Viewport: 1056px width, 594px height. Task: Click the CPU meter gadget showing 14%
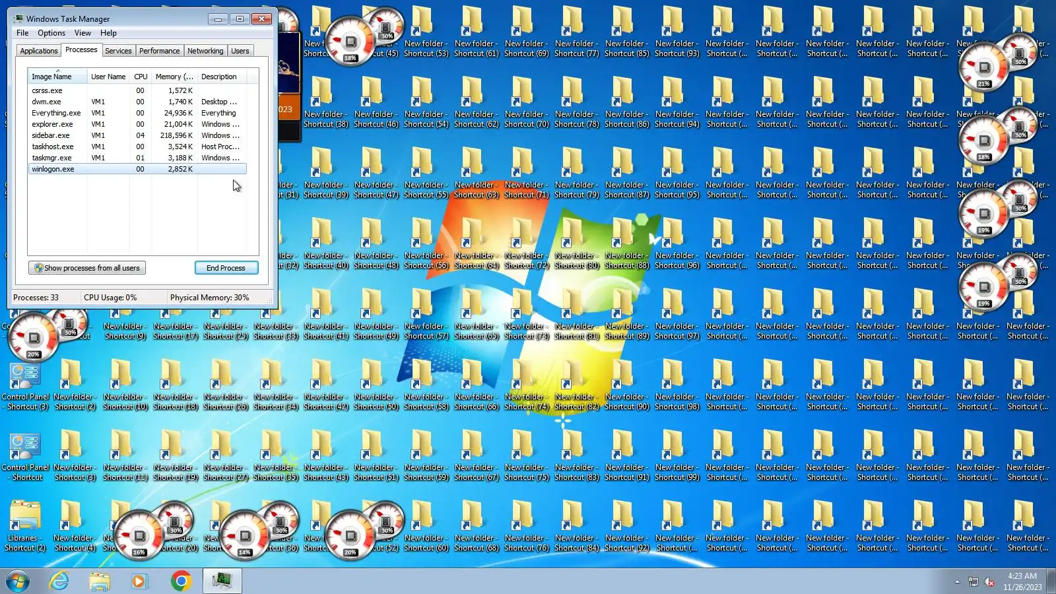click(x=245, y=535)
